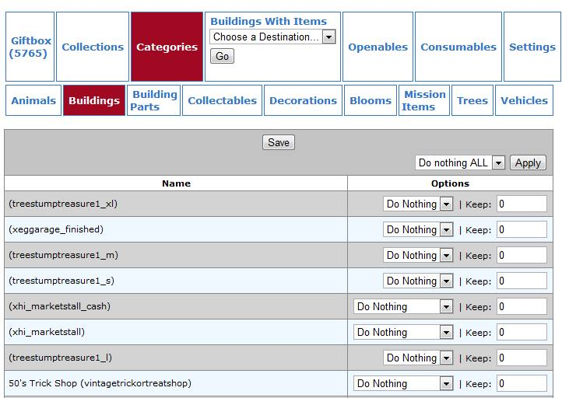Screen dimensions: 562x398
Task: Switch to the Collections tab
Action: point(93,47)
